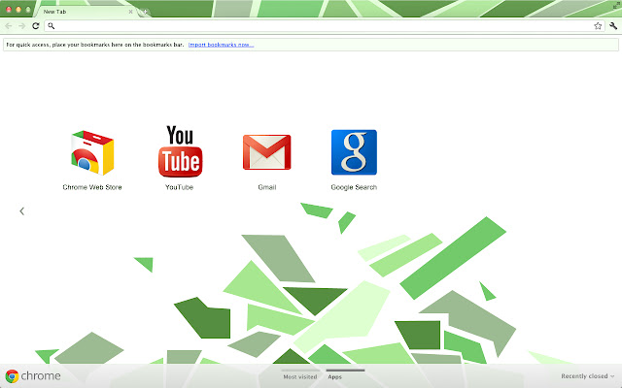Click the Chrome Web Store label
The width and height of the screenshot is (622, 388).
click(92, 187)
